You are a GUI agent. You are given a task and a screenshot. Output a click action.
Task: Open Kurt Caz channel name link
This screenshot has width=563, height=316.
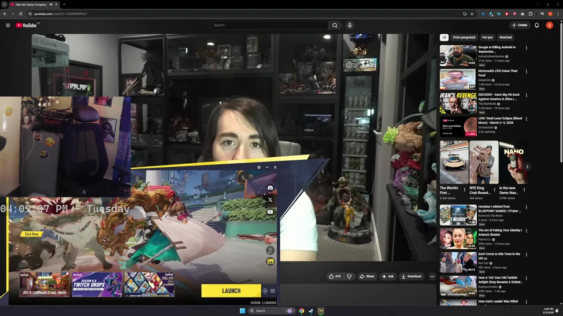[483, 263]
